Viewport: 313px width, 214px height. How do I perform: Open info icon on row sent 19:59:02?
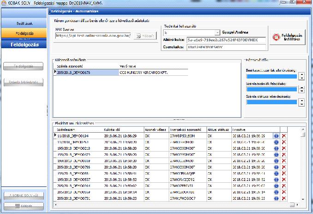click(x=276, y=186)
